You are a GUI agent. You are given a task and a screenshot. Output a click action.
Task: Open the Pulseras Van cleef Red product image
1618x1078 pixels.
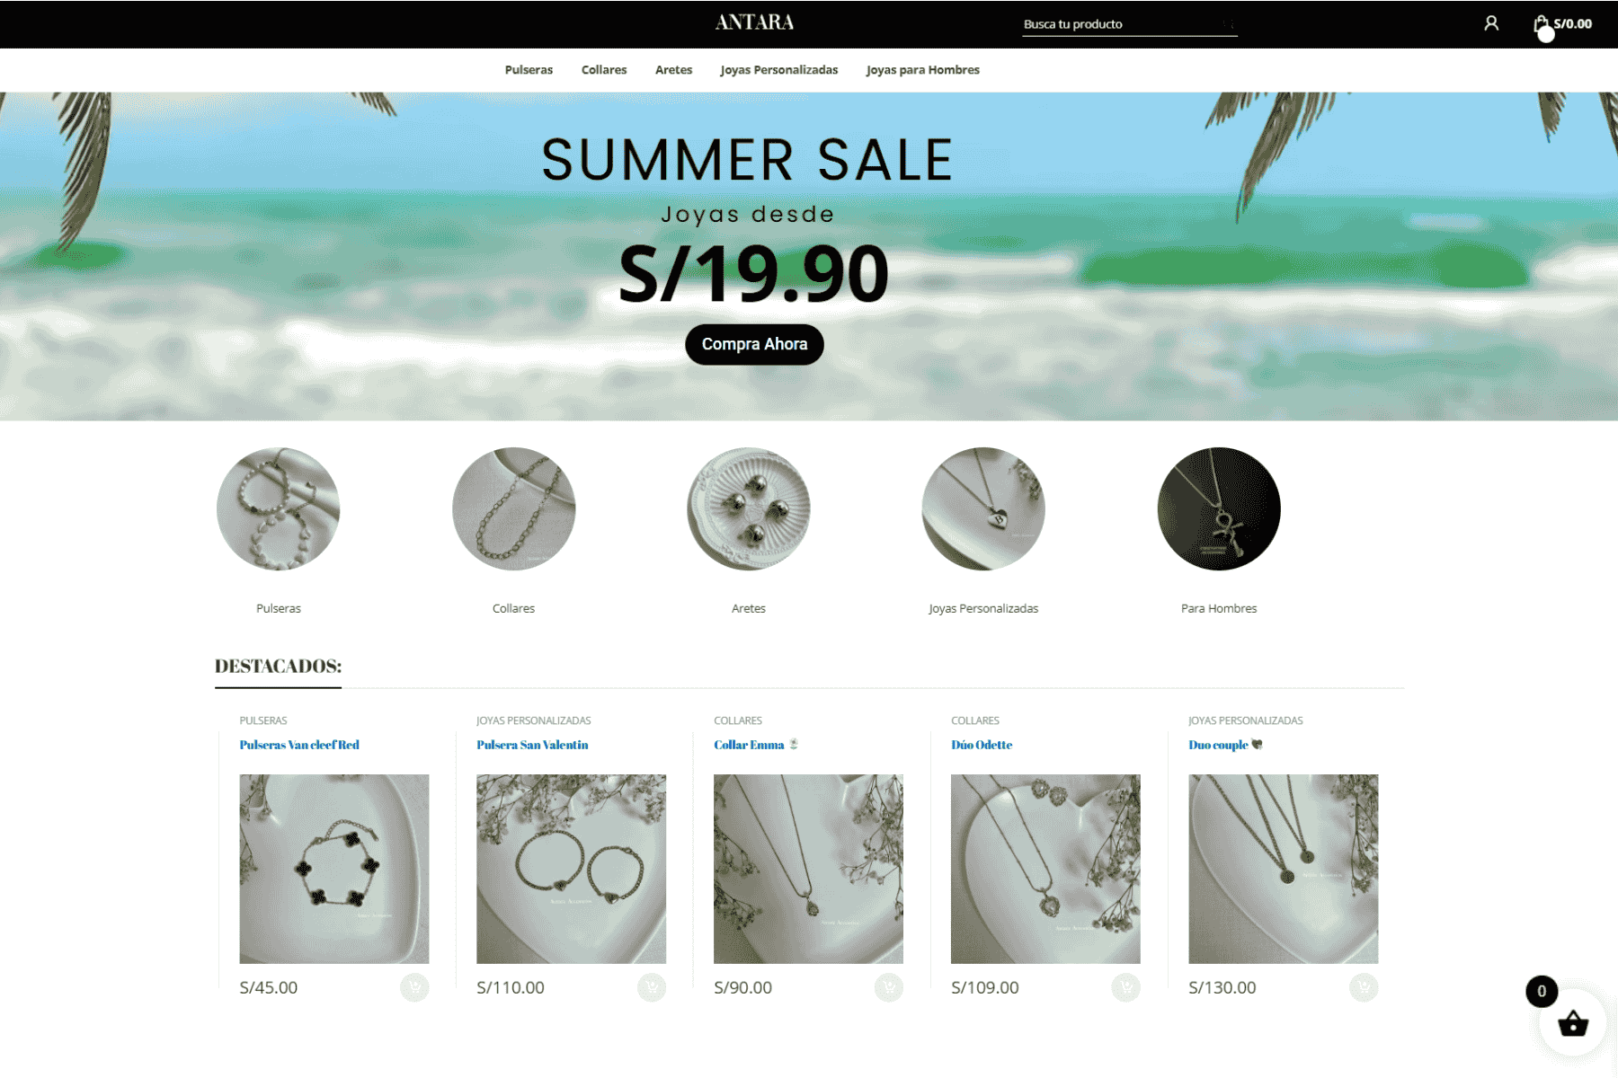click(x=334, y=869)
